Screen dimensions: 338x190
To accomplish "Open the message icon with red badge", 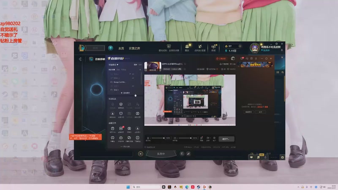I will click(x=242, y=58).
